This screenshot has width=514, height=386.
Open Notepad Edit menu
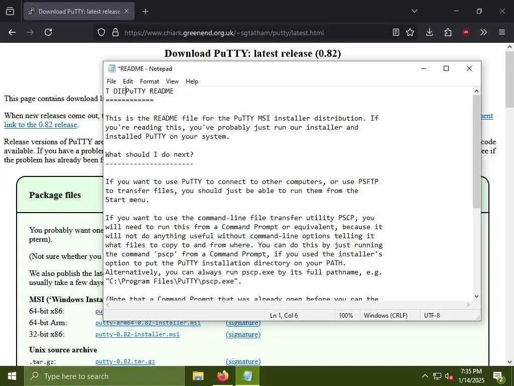click(128, 81)
